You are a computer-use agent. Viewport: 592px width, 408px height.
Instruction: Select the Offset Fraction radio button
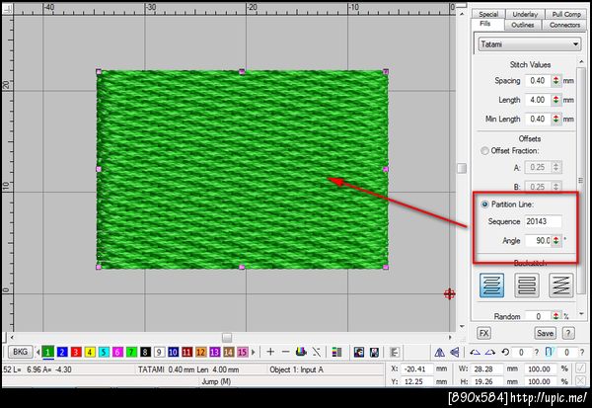tap(484, 150)
